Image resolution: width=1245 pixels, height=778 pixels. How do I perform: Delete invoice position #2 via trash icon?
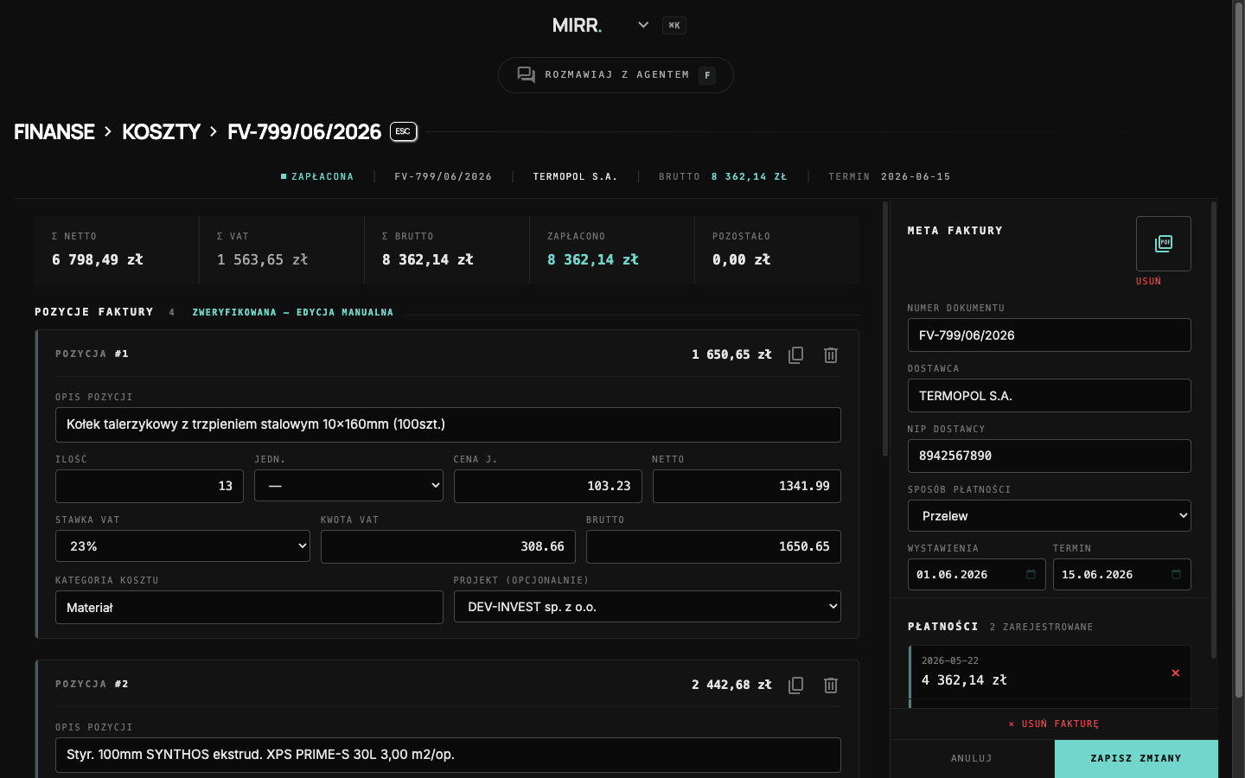[831, 686]
